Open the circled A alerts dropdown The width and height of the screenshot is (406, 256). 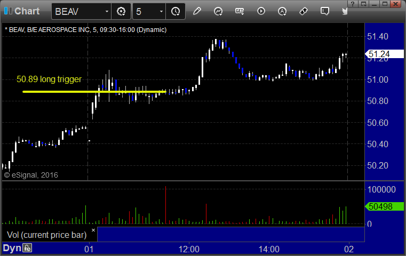(x=282, y=11)
